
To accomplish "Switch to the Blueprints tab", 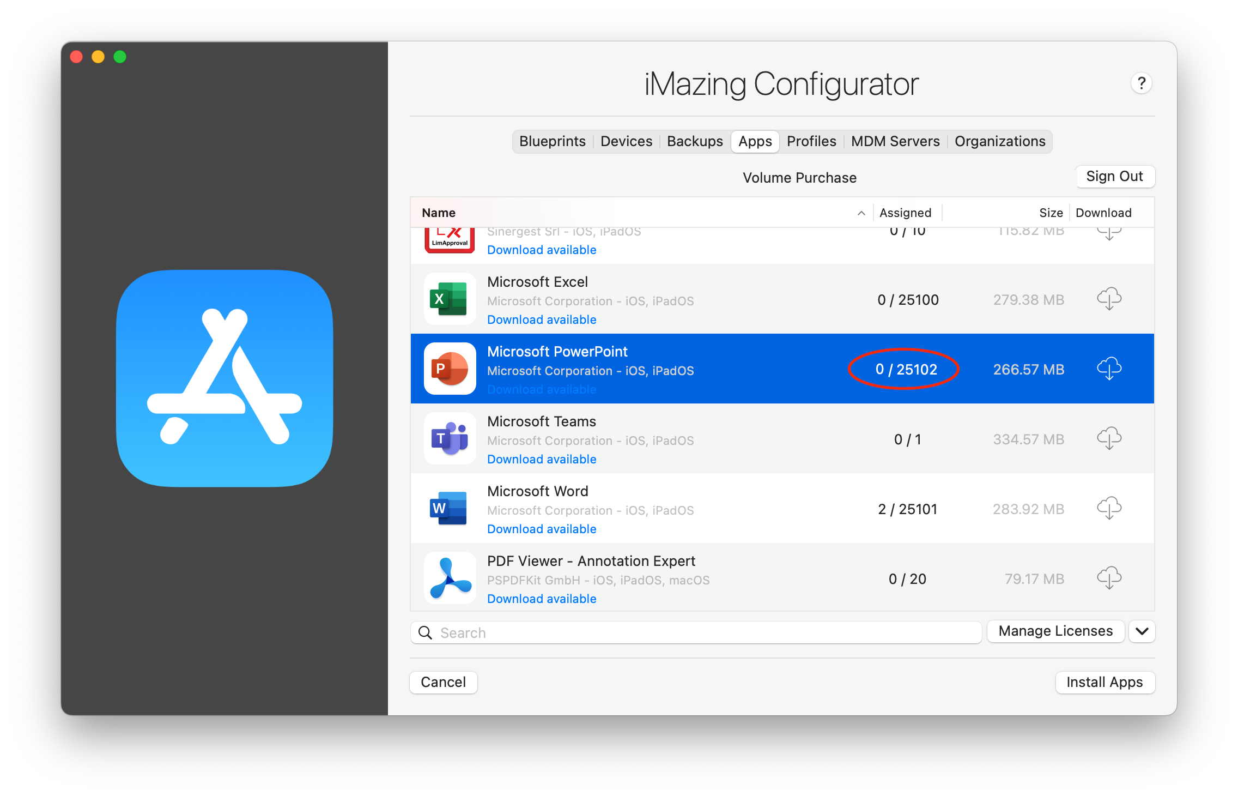I will (x=553, y=141).
